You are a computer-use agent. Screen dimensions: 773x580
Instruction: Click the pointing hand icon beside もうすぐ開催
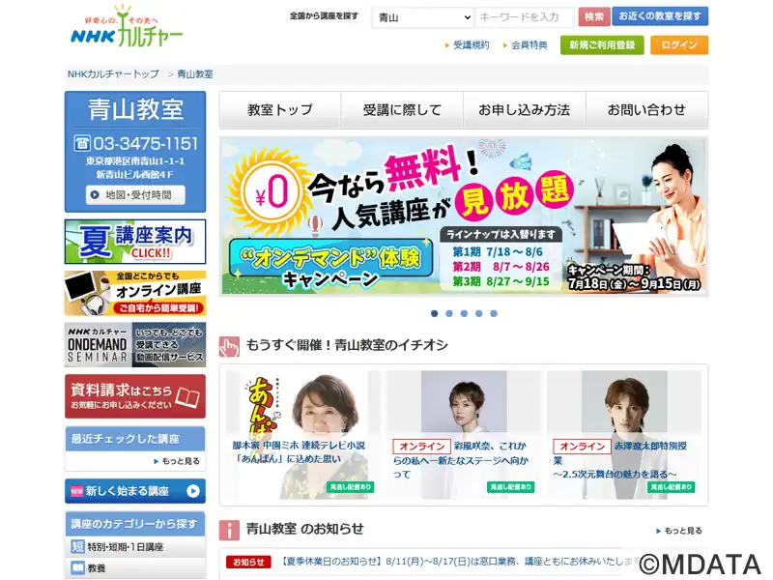coord(229,347)
